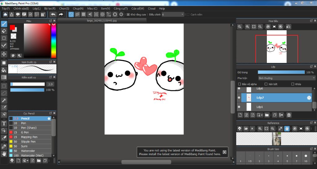317x169 pixels.
Task: Create a new layer in Layer panel
Action: click(240, 115)
